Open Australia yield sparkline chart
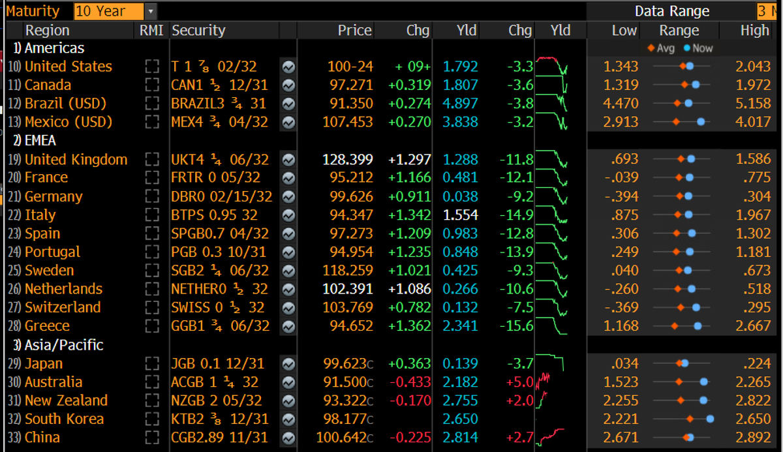 (544, 382)
